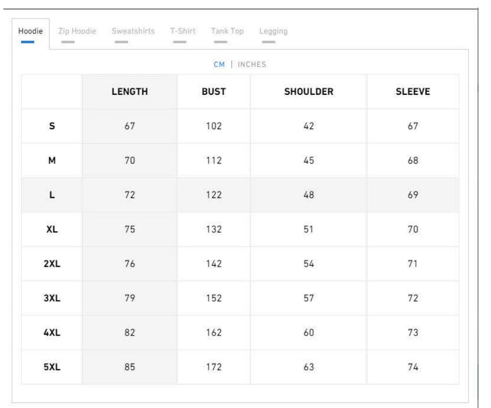Switch measurement units to INCHES
The height and width of the screenshot is (408, 491).
coord(252,65)
